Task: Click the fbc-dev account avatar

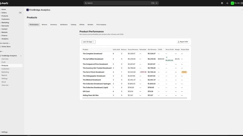Action: [232, 3]
